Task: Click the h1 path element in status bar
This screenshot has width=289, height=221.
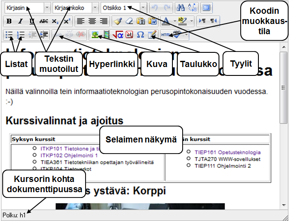Action: pos(23,215)
